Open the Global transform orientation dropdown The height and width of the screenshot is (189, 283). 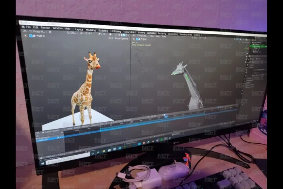(x=73, y=33)
